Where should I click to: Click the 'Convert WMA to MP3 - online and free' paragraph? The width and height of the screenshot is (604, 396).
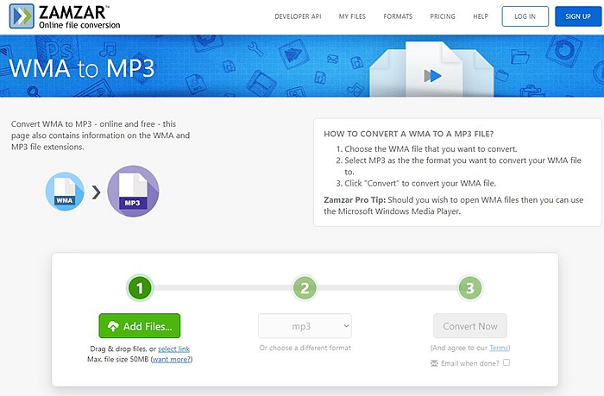[101, 135]
